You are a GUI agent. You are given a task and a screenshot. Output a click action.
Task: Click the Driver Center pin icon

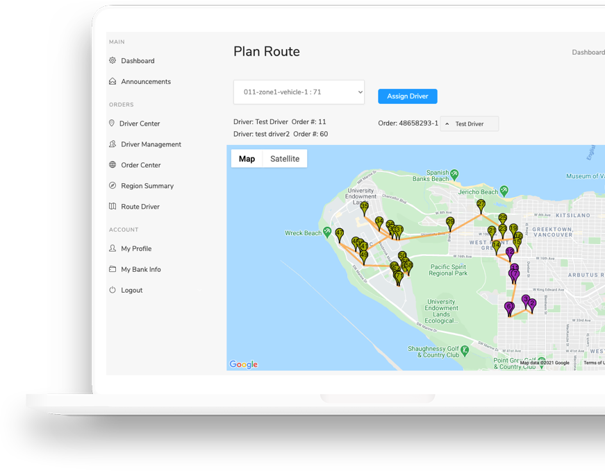112,123
